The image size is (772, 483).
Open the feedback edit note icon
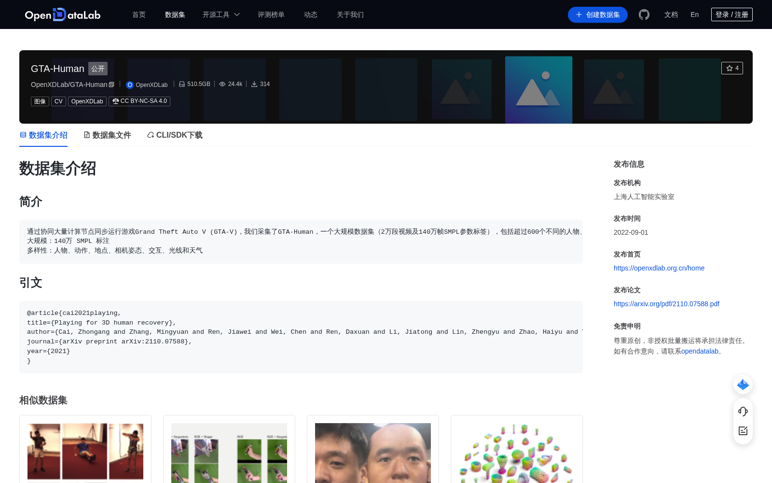743,431
